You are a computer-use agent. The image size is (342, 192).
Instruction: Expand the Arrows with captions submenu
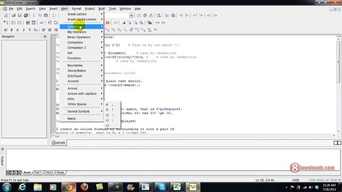click(x=82, y=94)
